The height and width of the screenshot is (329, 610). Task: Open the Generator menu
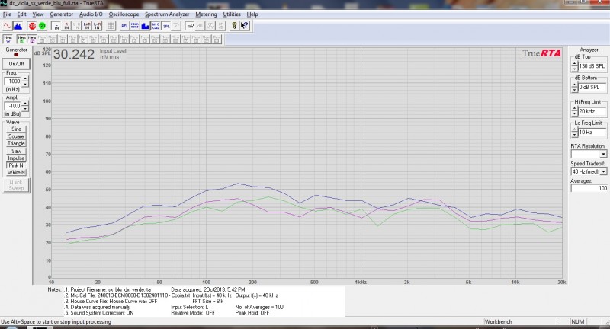(x=62, y=14)
